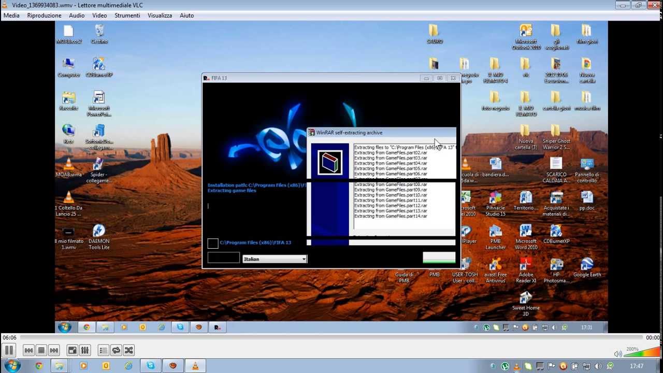Click uTorrent icon in system tray

(505, 366)
